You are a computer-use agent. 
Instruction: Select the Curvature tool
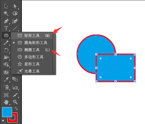tap(15, 21)
